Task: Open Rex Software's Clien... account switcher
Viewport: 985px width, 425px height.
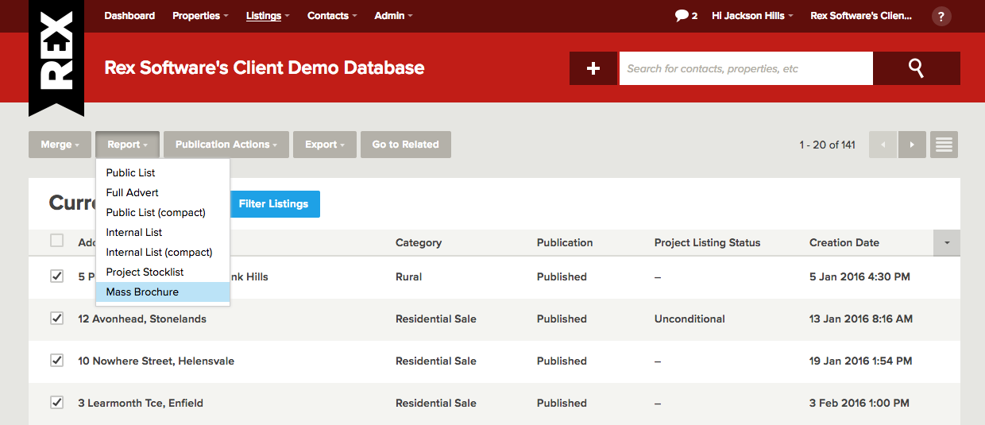Action: (861, 16)
